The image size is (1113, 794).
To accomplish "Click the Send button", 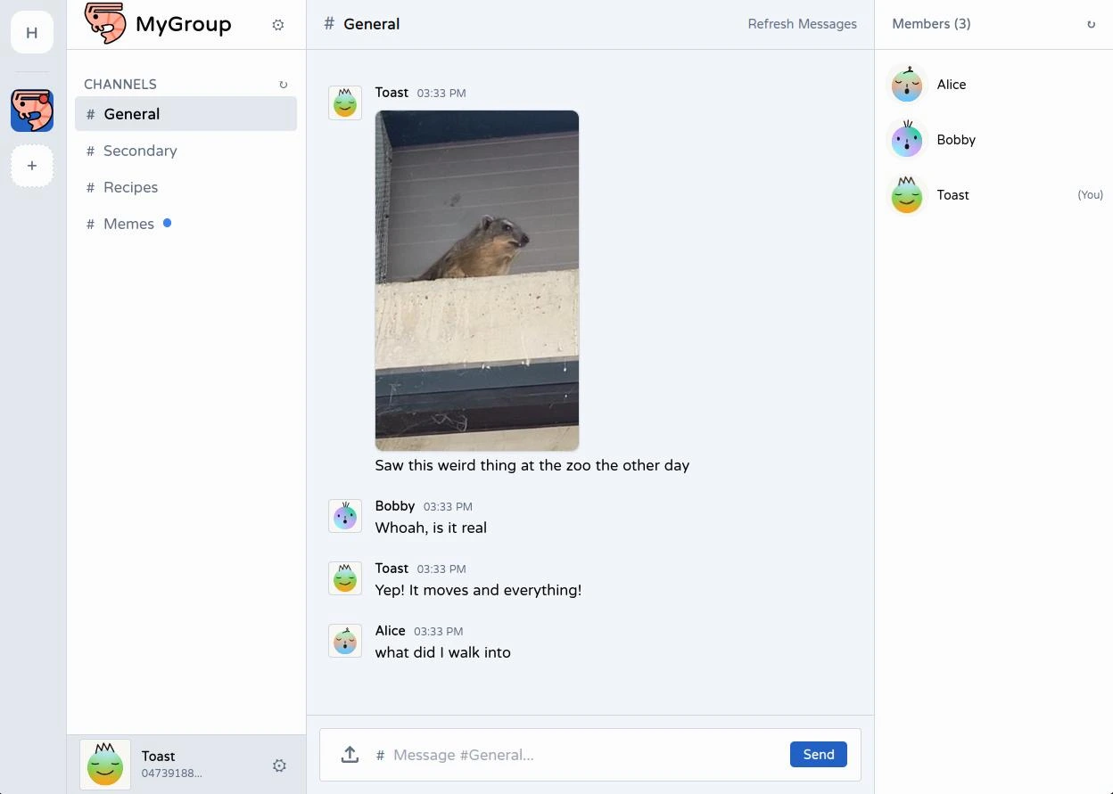I will pos(819,755).
